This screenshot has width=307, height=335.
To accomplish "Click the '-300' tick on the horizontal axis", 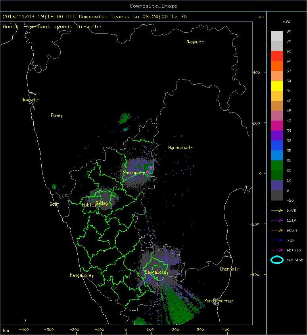I will (x=49, y=330).
